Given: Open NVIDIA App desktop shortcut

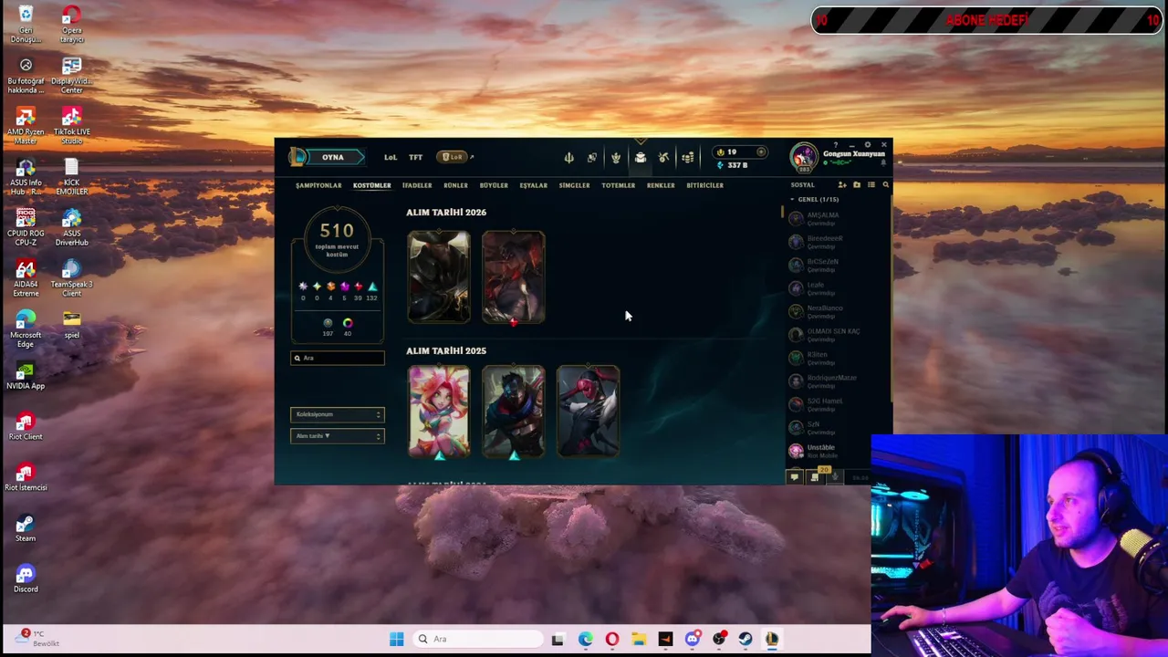Looking at the screenshot, I should coord(26,375).
